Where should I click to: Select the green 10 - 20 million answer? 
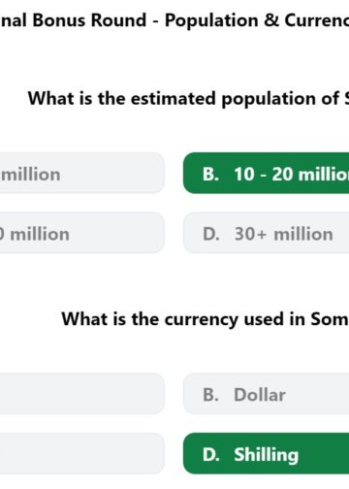(267, 173)
